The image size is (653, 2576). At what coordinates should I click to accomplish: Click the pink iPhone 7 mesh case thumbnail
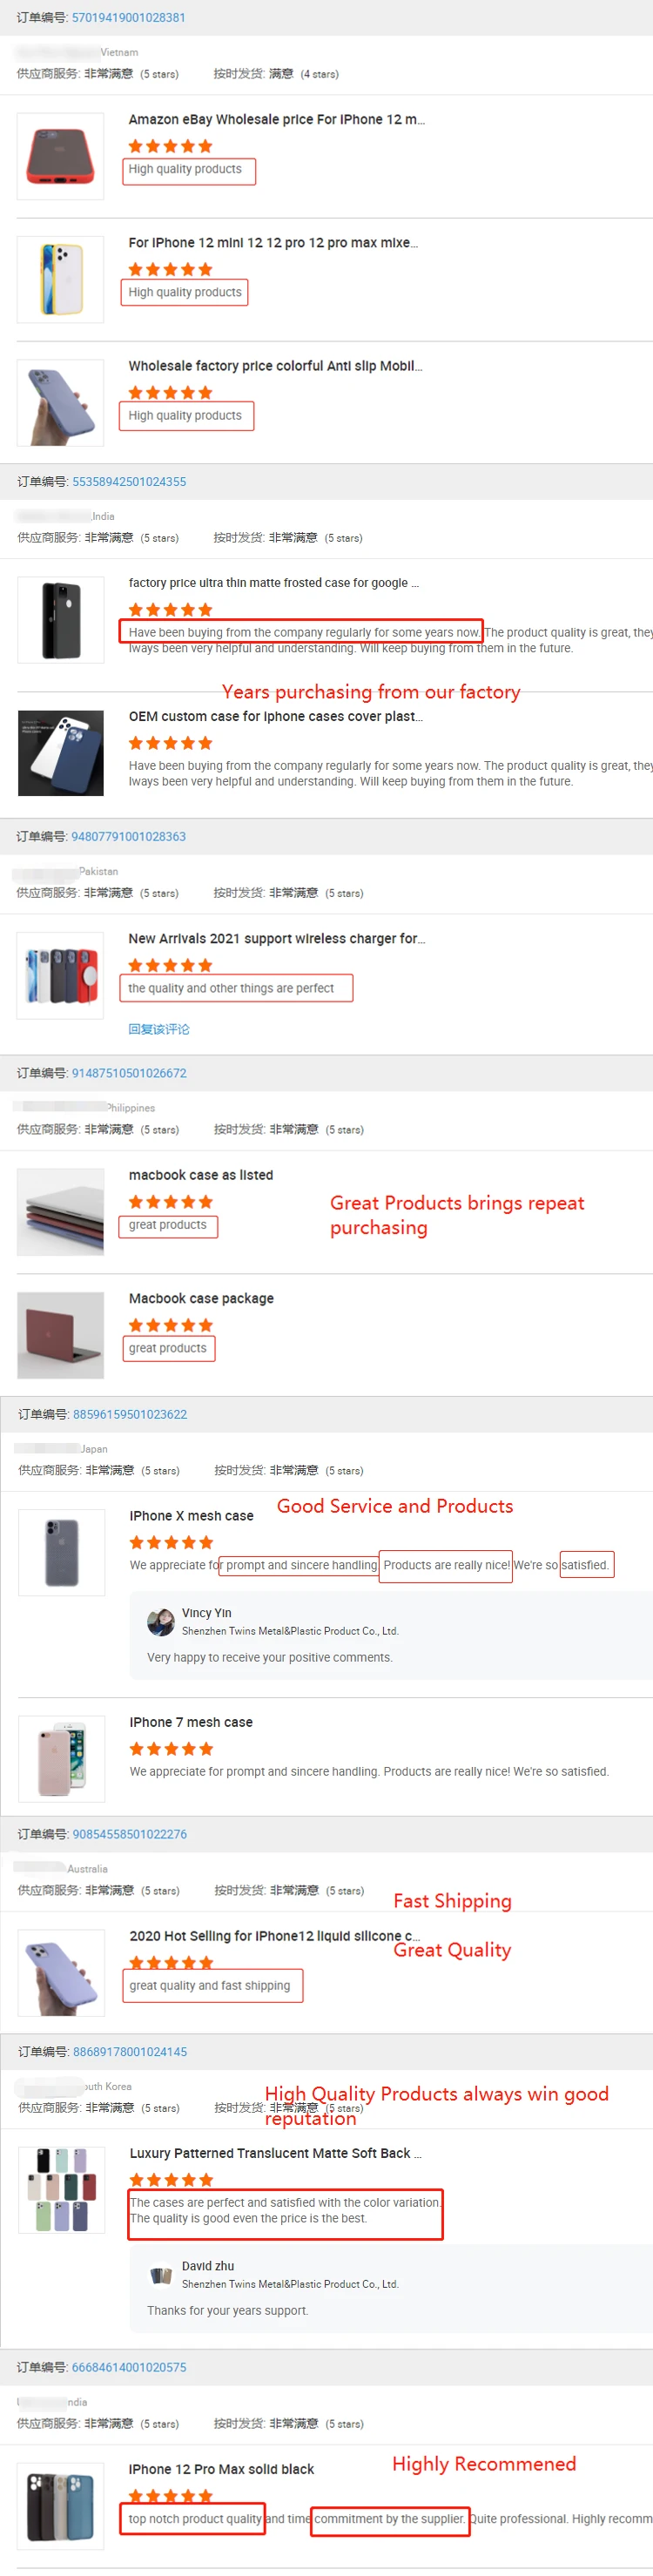61,1759
